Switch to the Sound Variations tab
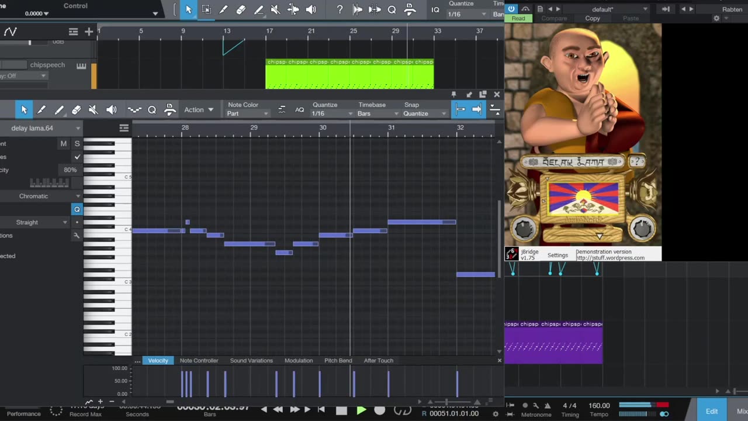Viewport: 748px width, 421px height. point(251,360)
